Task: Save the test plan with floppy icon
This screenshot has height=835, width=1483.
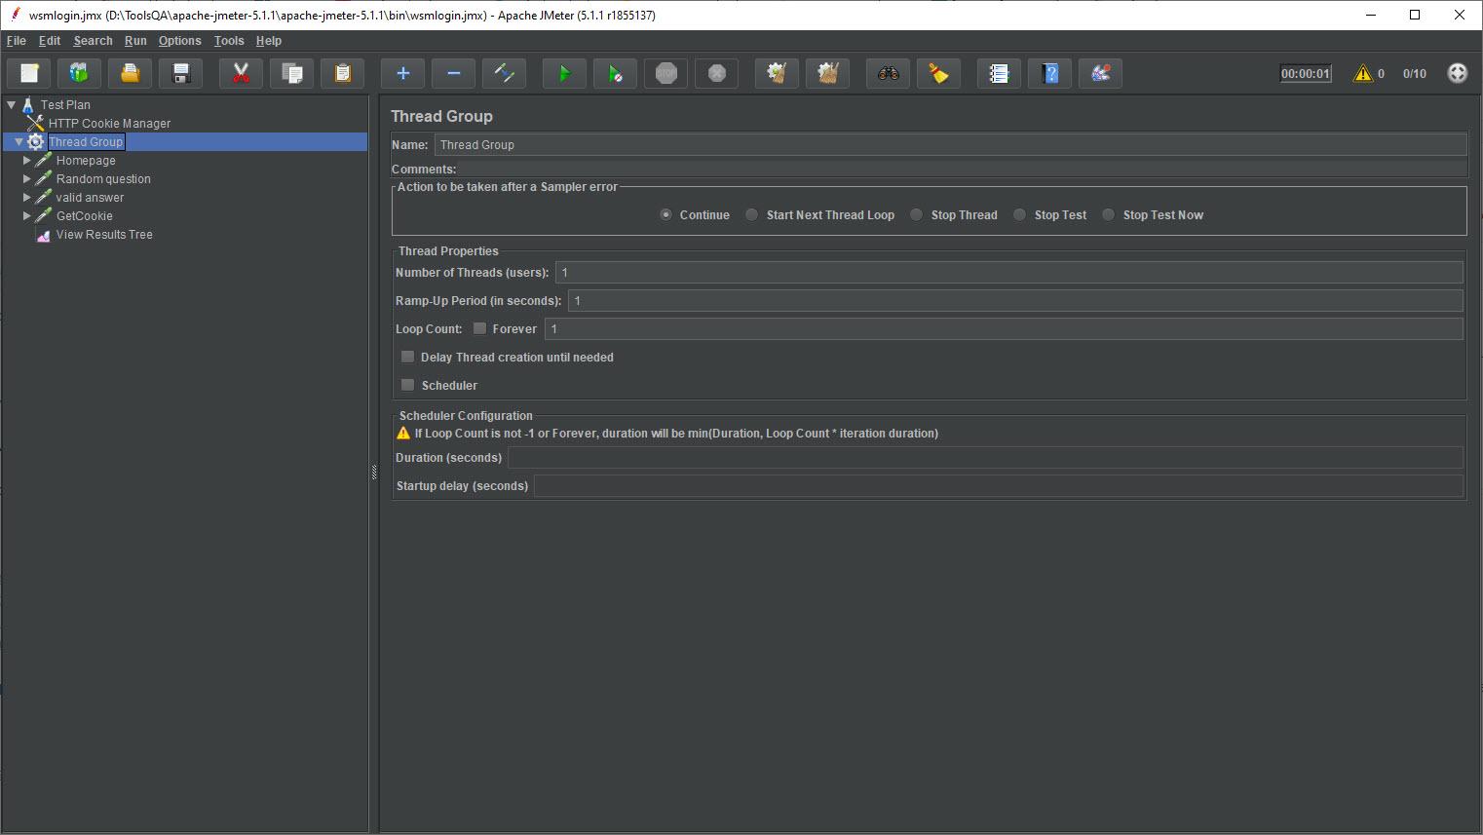Action: pyautogui.click(x=181, y=73)
